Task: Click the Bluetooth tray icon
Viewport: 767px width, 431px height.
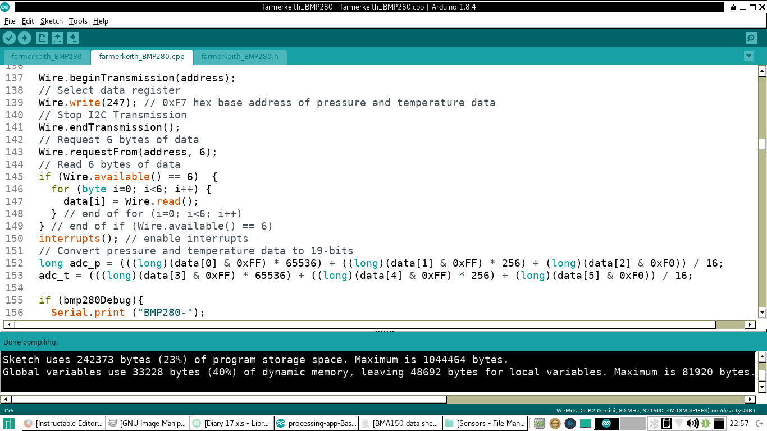Action: [653, 423]
